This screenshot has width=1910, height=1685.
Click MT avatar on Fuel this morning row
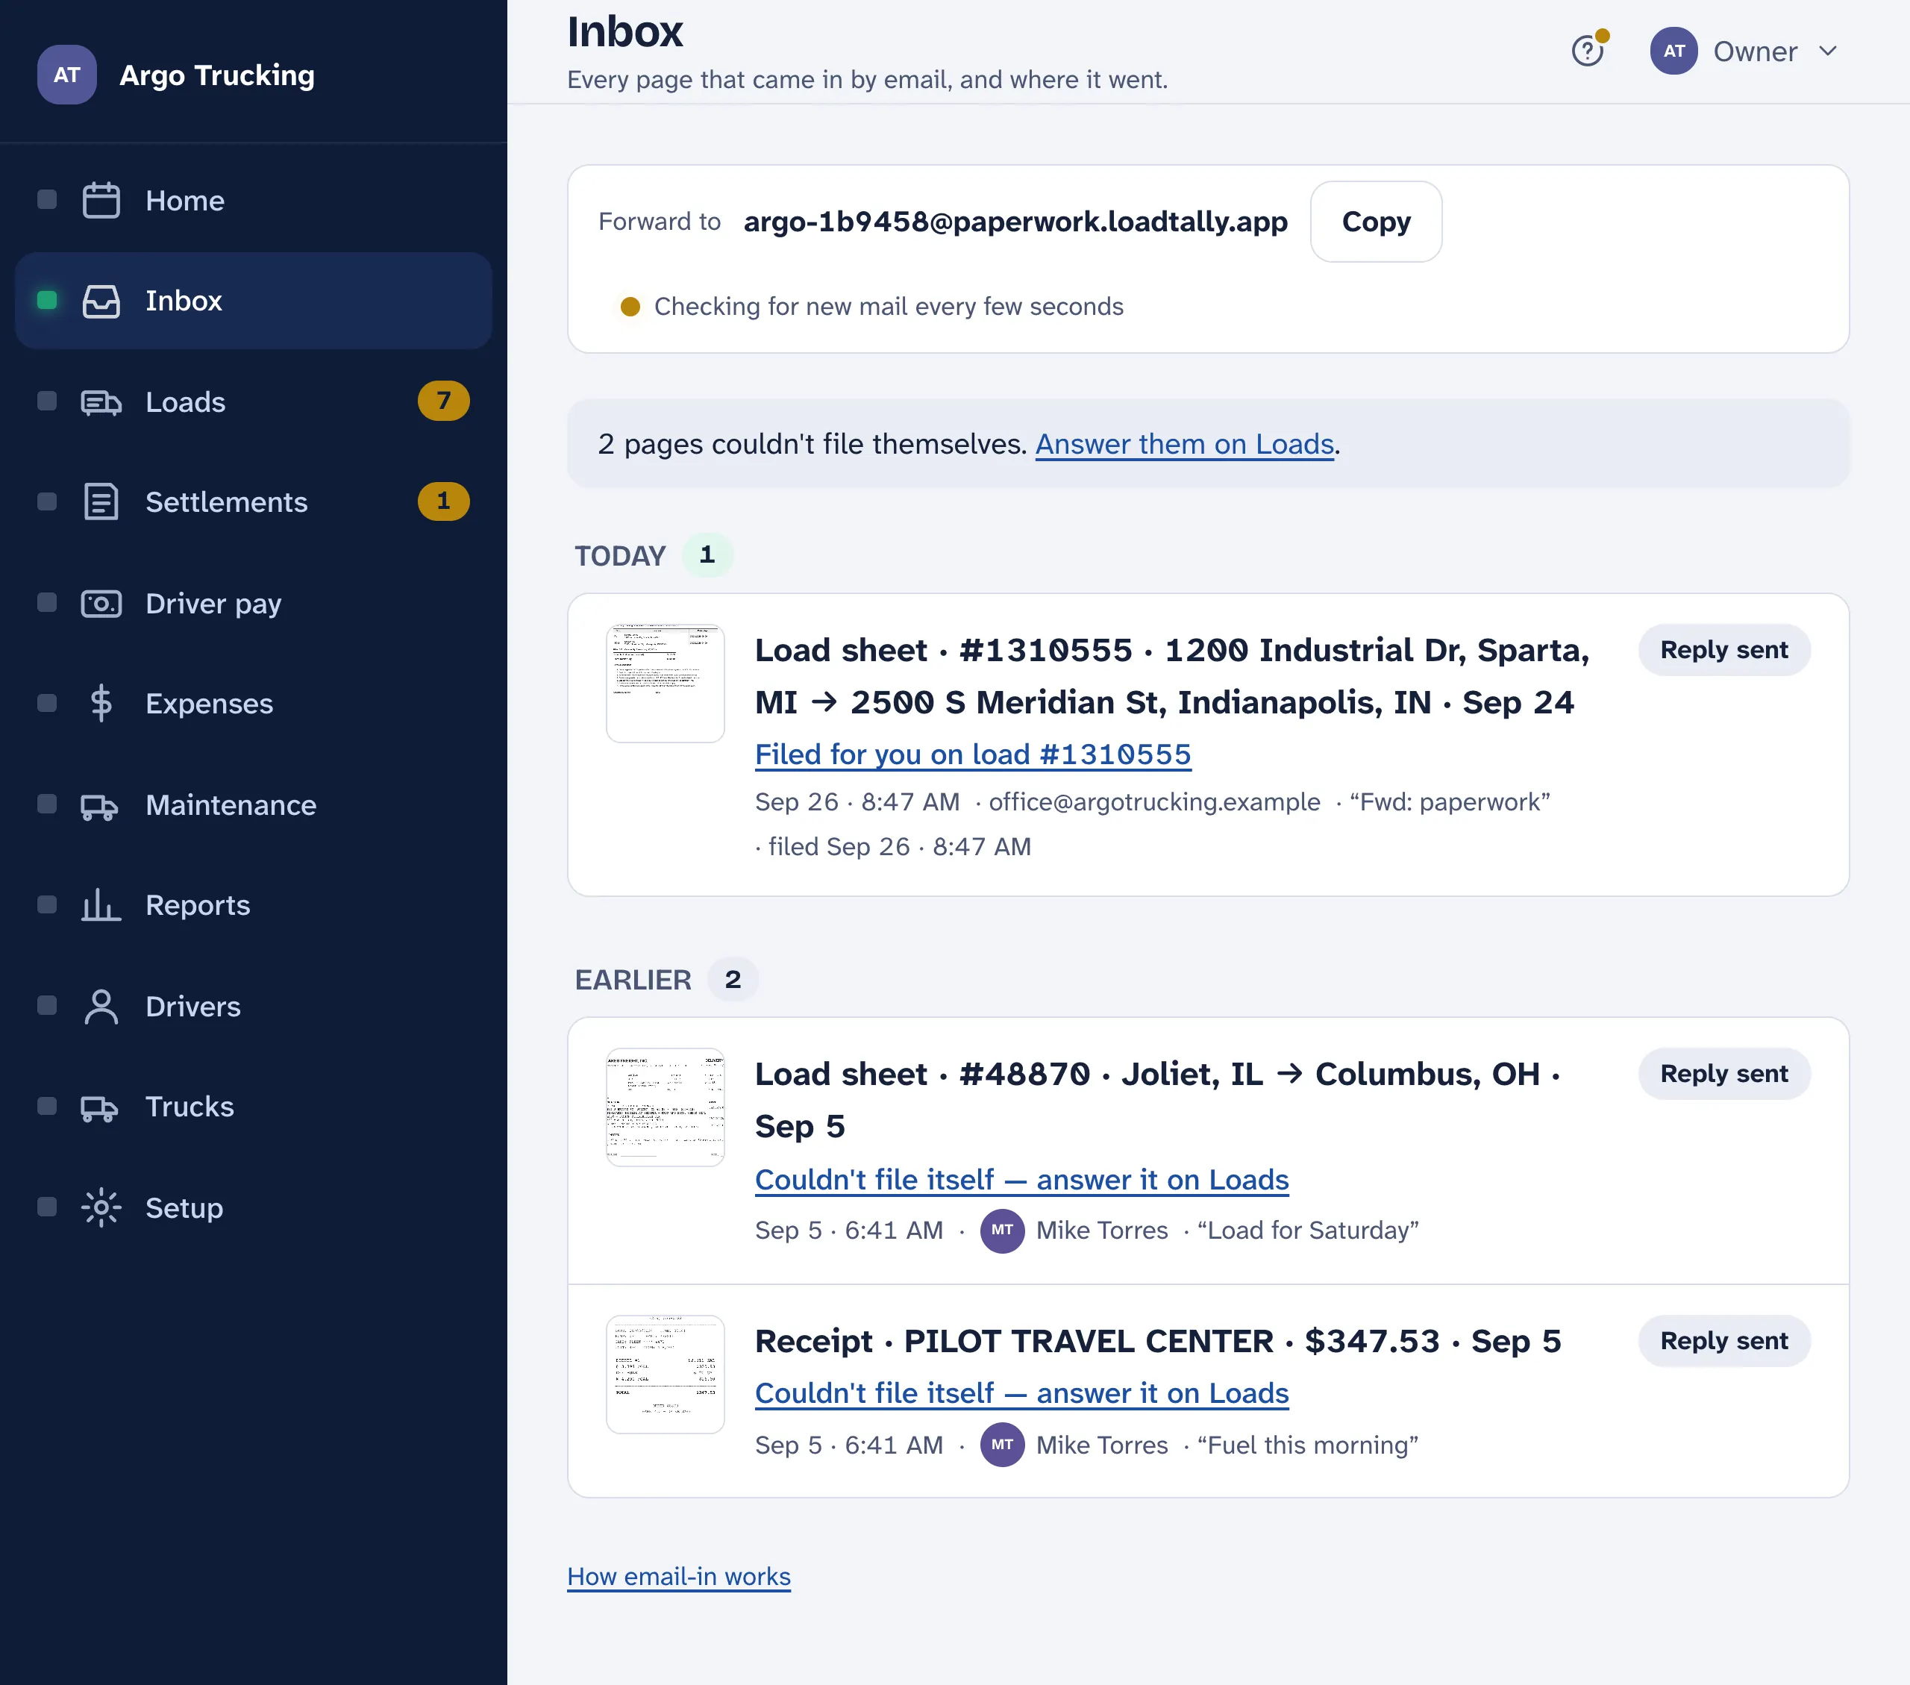[1002, 1444]
